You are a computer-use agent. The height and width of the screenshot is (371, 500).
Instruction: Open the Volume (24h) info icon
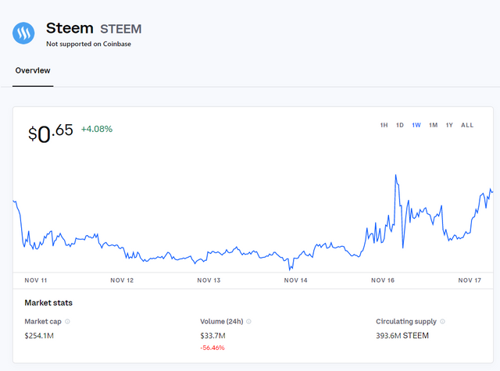click(x=248, y=322)
